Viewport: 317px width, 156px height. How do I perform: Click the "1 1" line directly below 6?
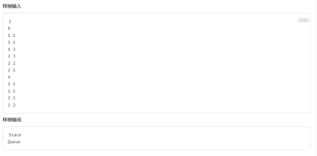tap(11, 35)
